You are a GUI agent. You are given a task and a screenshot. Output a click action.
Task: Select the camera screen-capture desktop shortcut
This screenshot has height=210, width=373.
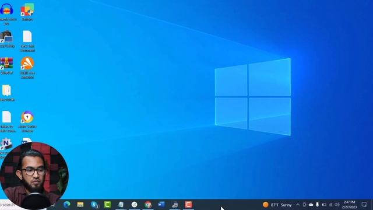6,39
